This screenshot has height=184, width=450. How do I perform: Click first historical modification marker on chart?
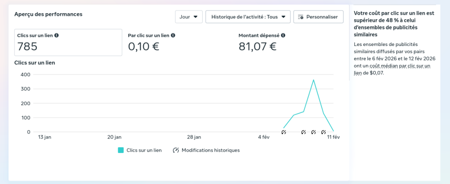point(283,132)
